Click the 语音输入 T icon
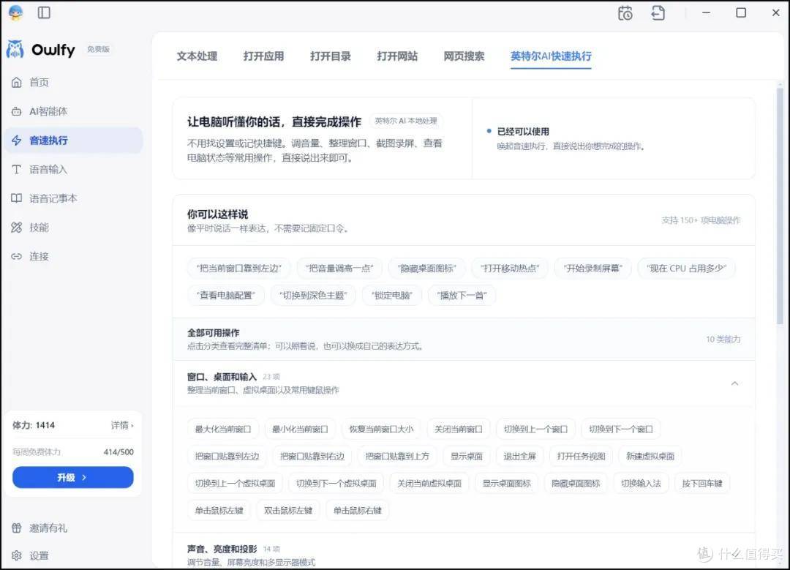 17,169
